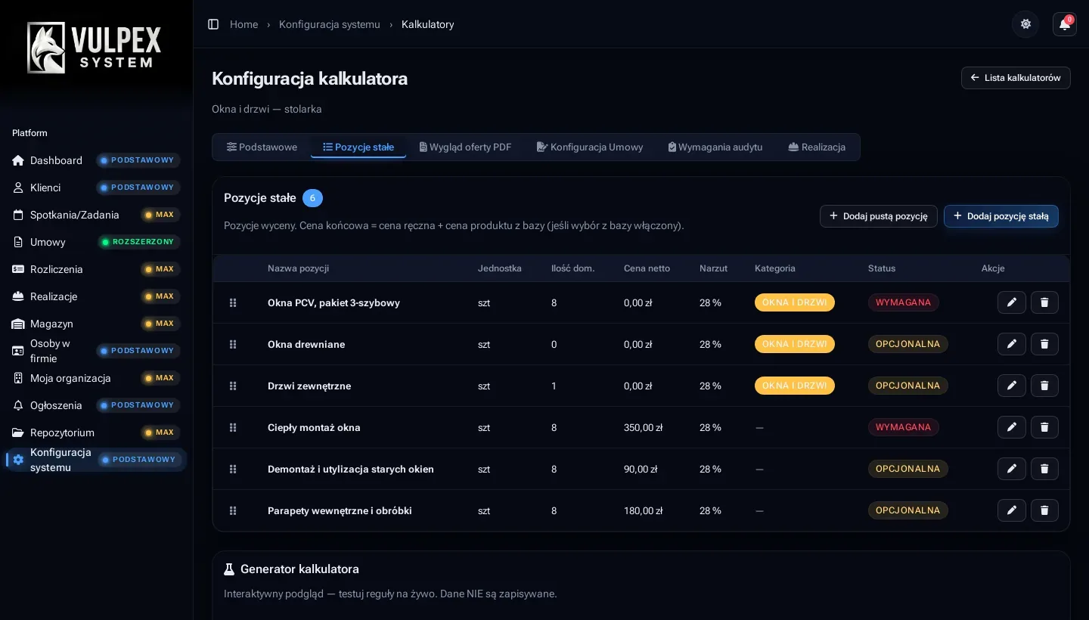This screenshot has width=1089, height=620.
Task: Open Konfiguracja systemu breadcrumb link
Action: click(330, 24)
